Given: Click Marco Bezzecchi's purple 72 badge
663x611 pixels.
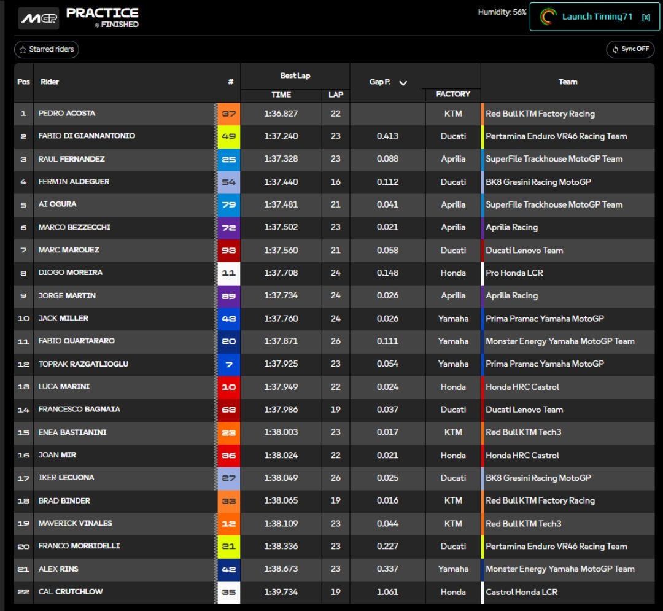Looking at the screenshot, I should [x=229, y=227].
